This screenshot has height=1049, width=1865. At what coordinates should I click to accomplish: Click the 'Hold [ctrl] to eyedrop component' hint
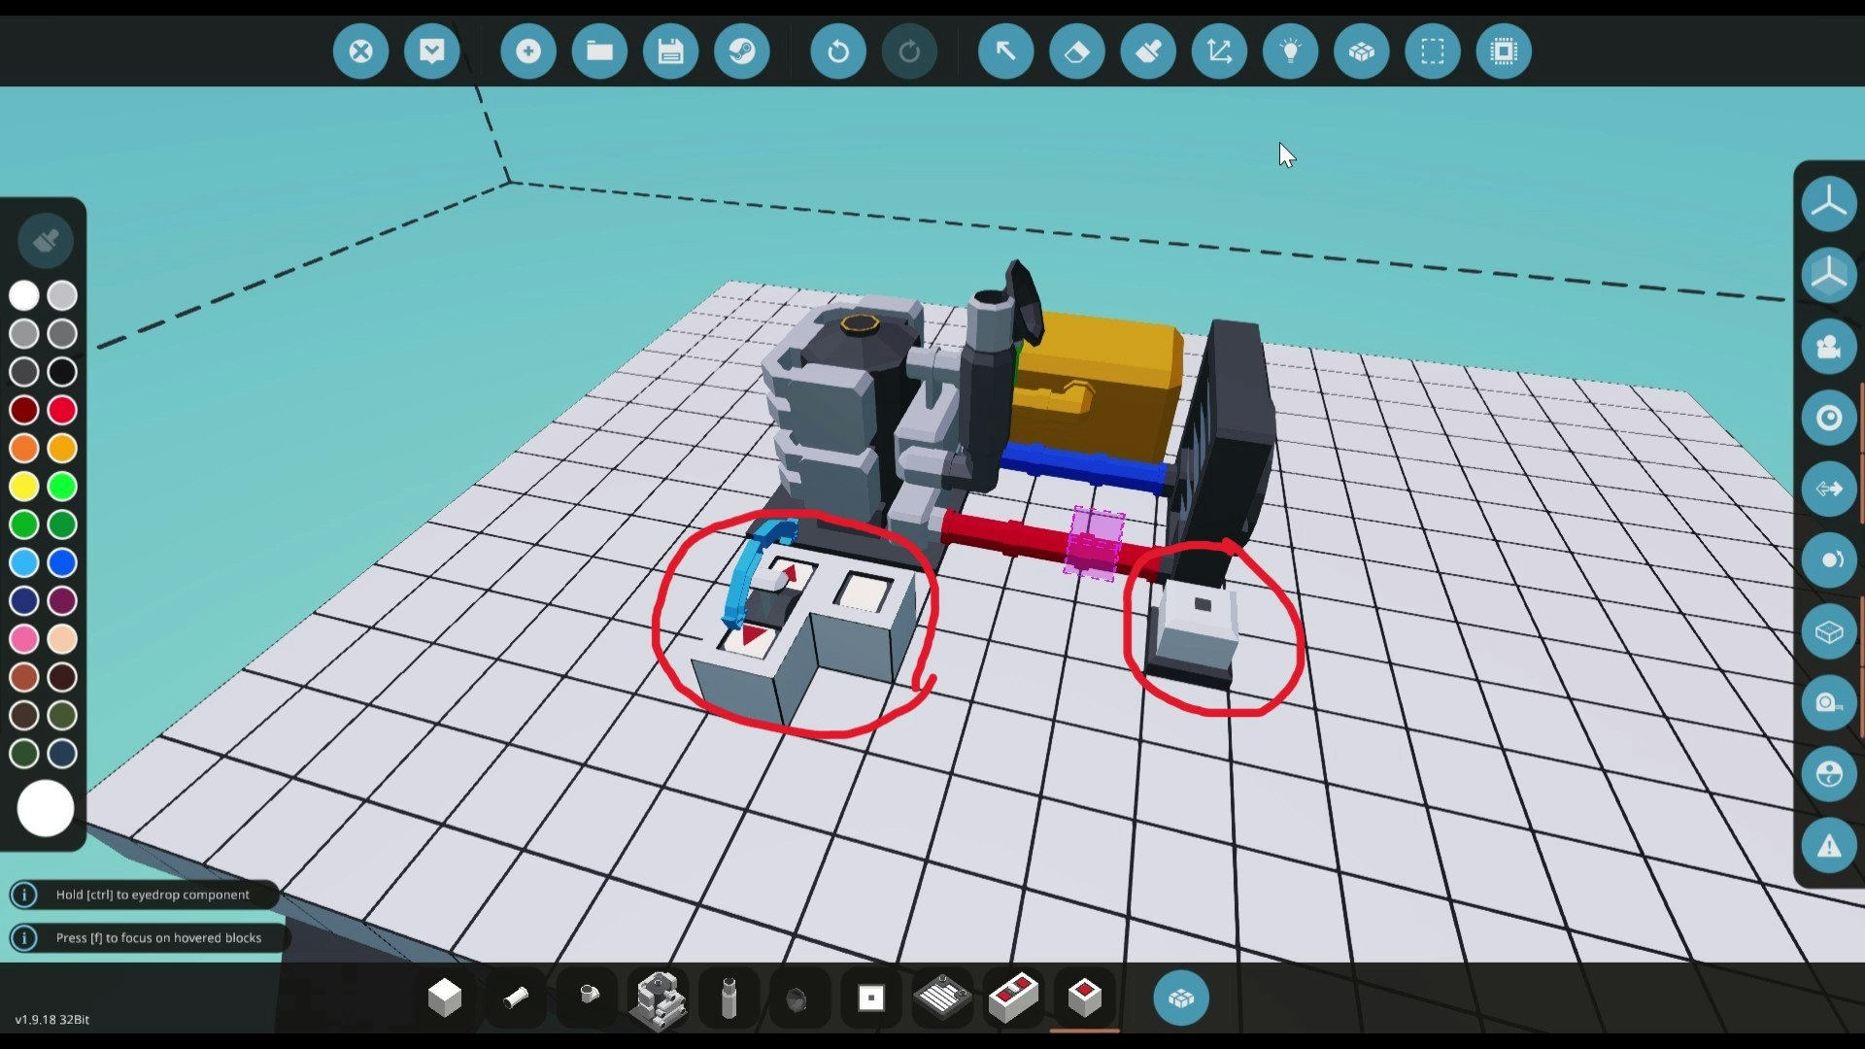pos(145,895)
